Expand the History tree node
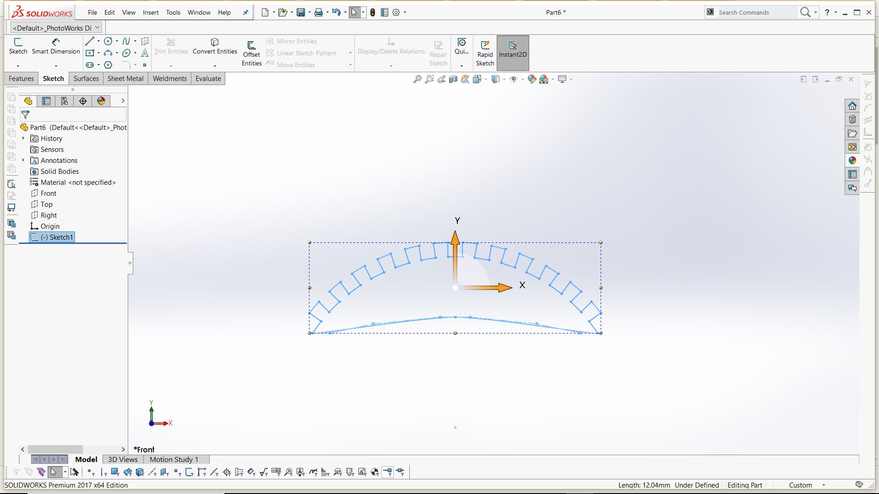Image resolution: width=879 pixels, height=494 pixels. (x=23, y=138)
